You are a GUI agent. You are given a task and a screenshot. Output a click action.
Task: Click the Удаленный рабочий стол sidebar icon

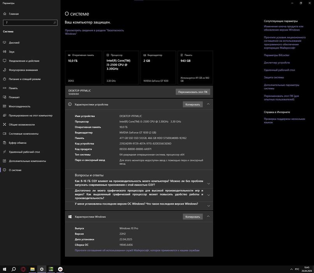[5, 152]
